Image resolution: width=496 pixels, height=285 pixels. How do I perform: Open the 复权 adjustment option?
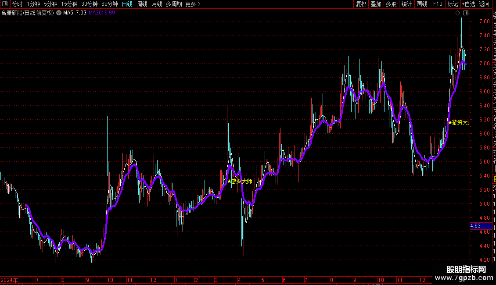click(361, 4)
